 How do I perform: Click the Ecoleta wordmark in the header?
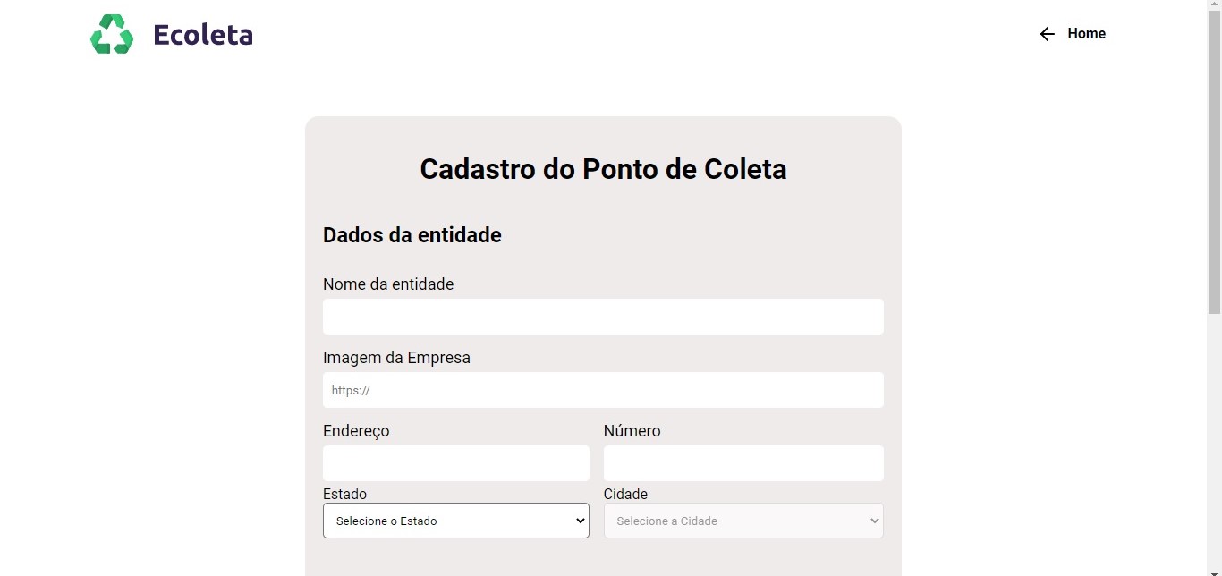coord(203,34)
